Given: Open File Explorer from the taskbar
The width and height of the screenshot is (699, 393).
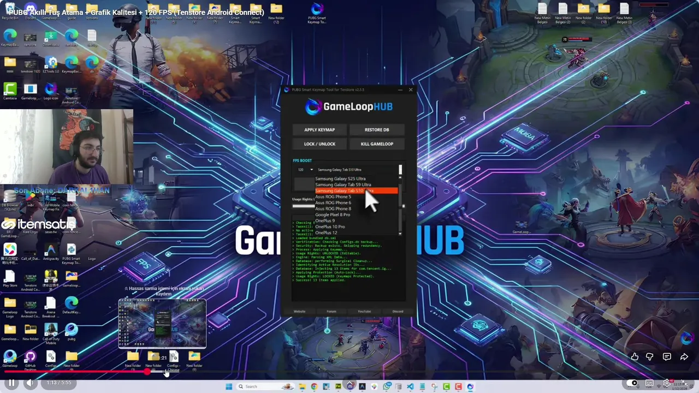Looking at the screenshot, I should [302, 386].
